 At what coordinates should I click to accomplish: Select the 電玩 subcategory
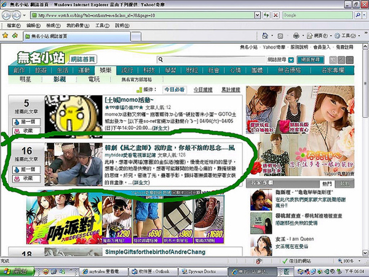point(94,79)
